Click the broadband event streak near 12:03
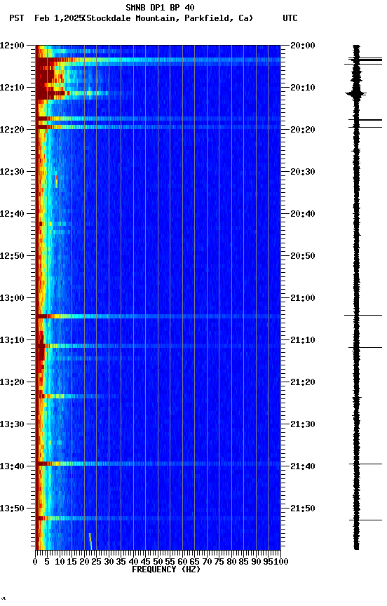Screen dimensions: 387x606 (158, 60)
